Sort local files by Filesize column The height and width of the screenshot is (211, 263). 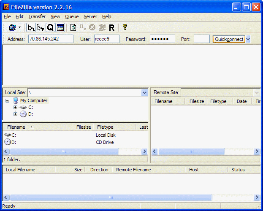79,127
